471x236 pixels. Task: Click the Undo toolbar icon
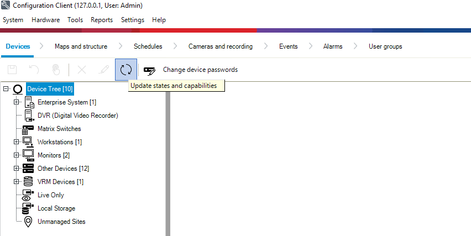(34, 70)
